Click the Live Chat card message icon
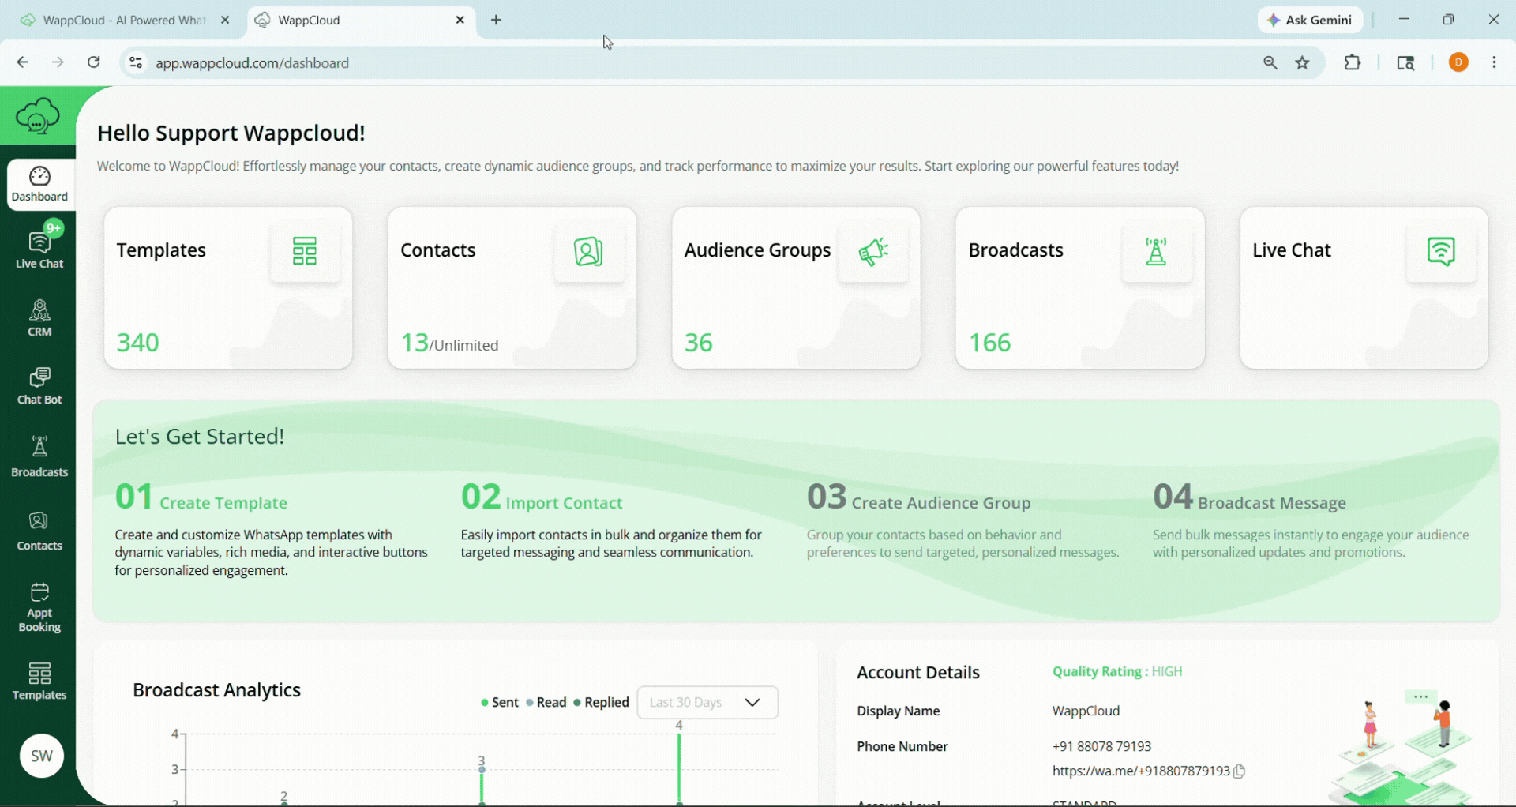 click(x=1441, y=251)
